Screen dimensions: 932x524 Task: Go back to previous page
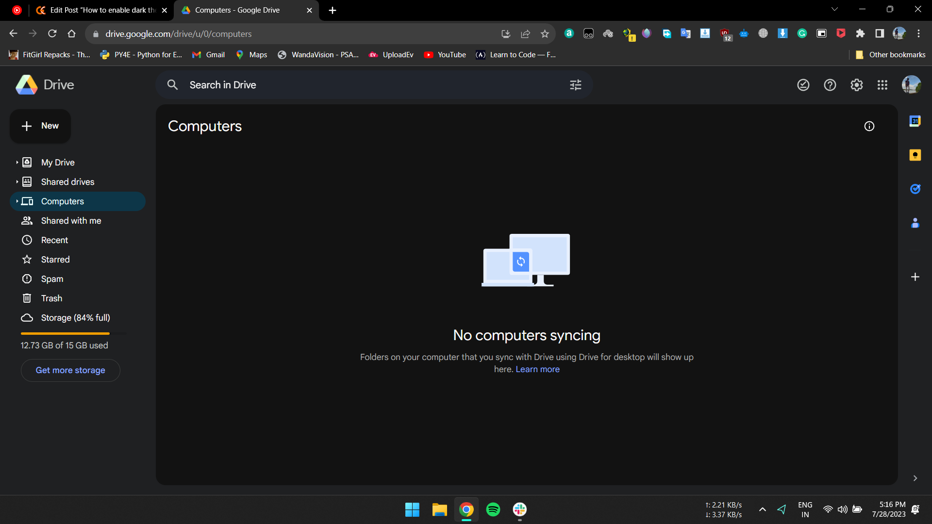pyautogui.click(x=13, y=33)
